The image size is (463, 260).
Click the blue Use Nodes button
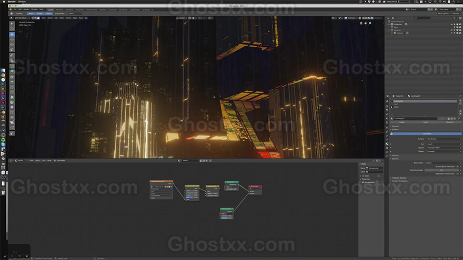(x=427, y=134)
